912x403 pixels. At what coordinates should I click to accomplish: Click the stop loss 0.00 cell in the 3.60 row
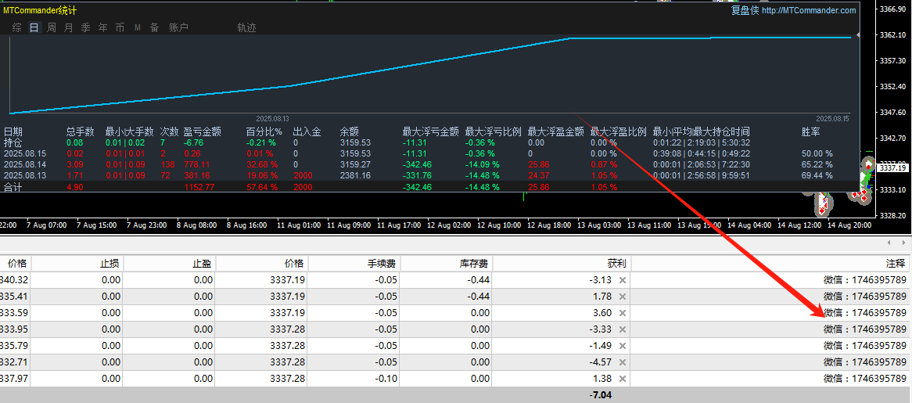click(76, 312)
